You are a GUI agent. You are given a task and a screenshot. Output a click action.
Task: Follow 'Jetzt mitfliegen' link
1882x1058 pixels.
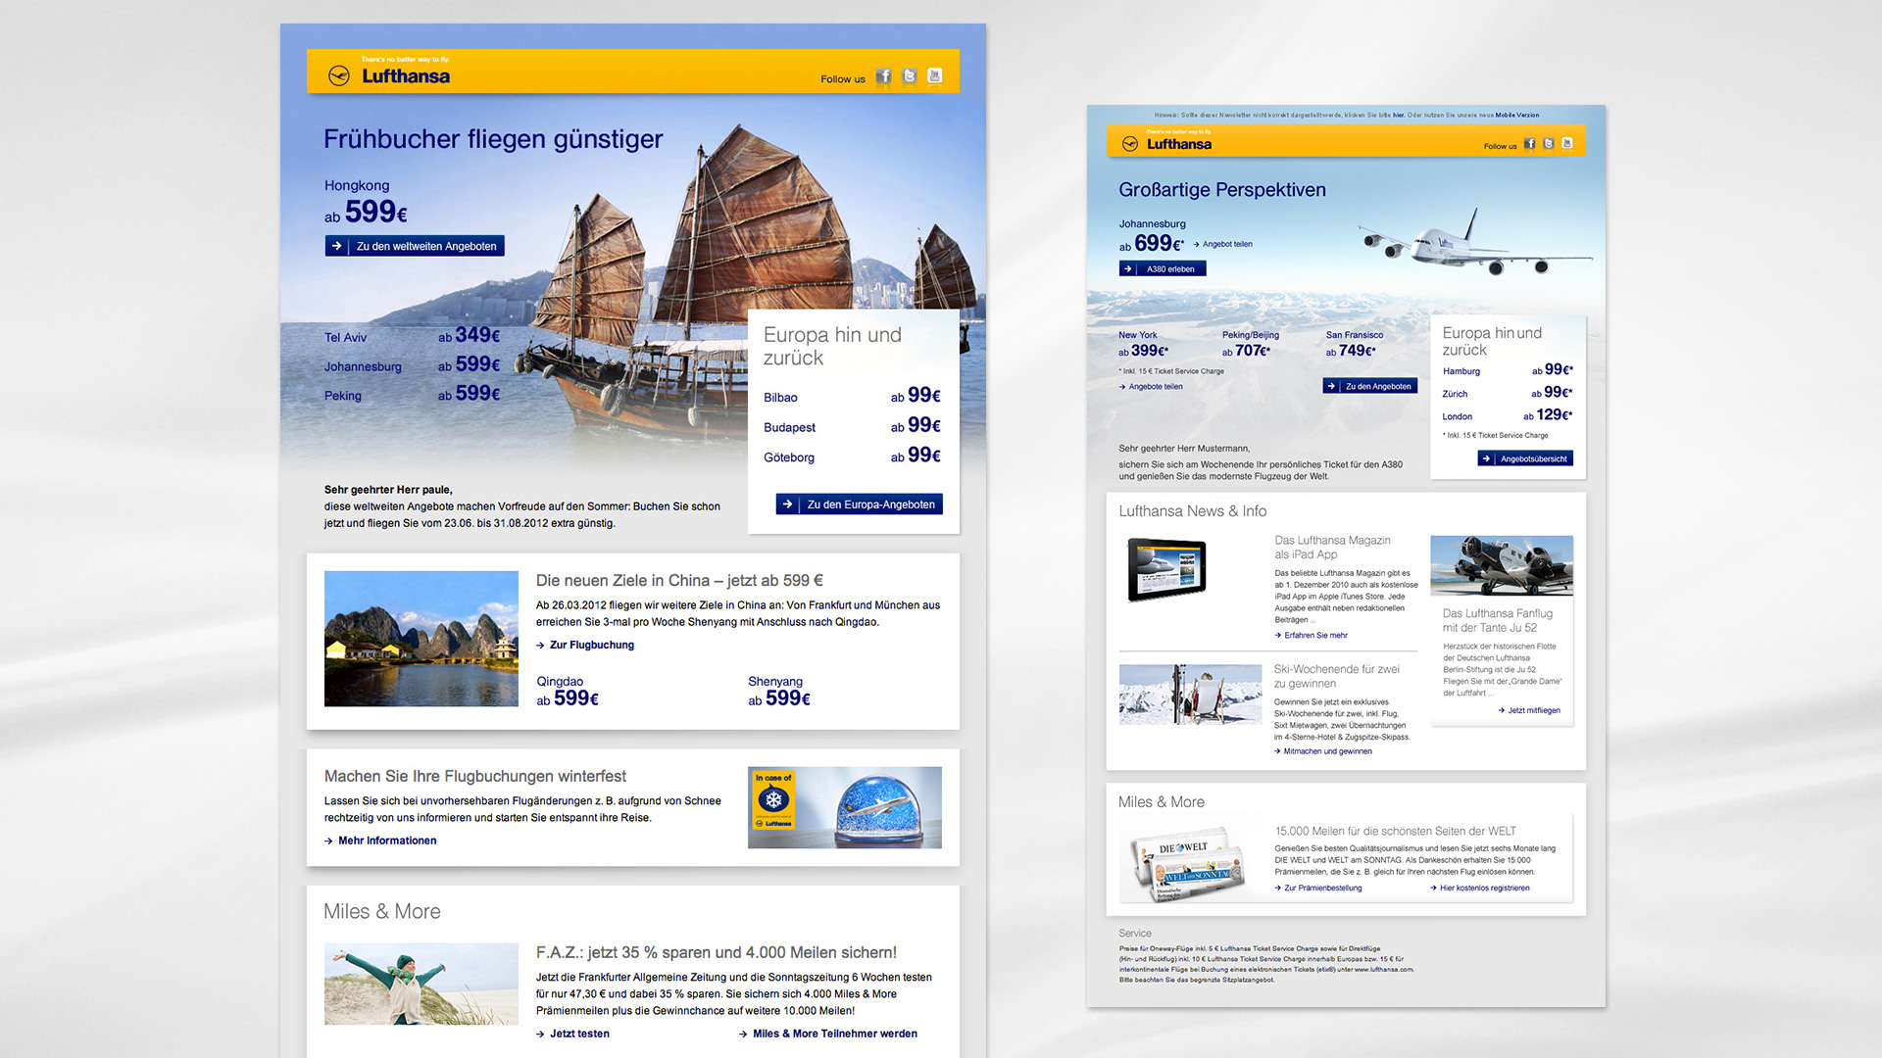click(x=1529, y=710)
